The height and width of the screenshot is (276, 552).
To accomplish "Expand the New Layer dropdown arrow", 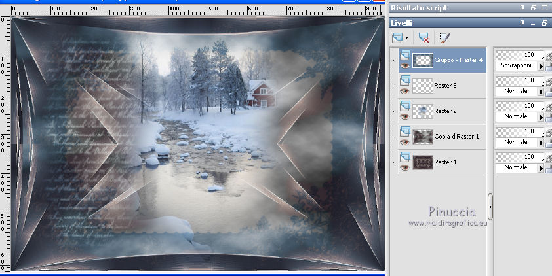I will (x=407, y=37).
